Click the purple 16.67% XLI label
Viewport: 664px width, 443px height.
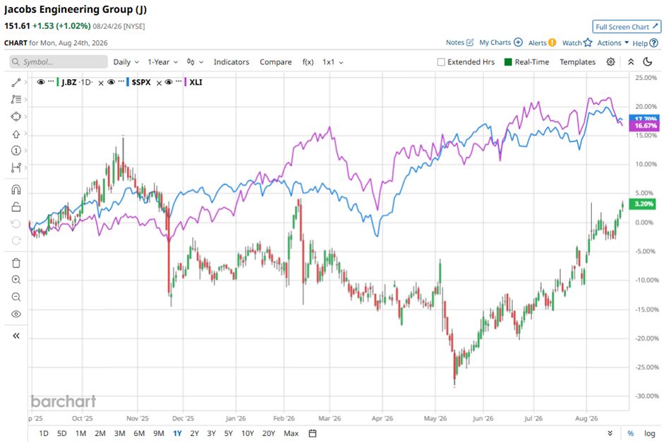tap(644, 126)
